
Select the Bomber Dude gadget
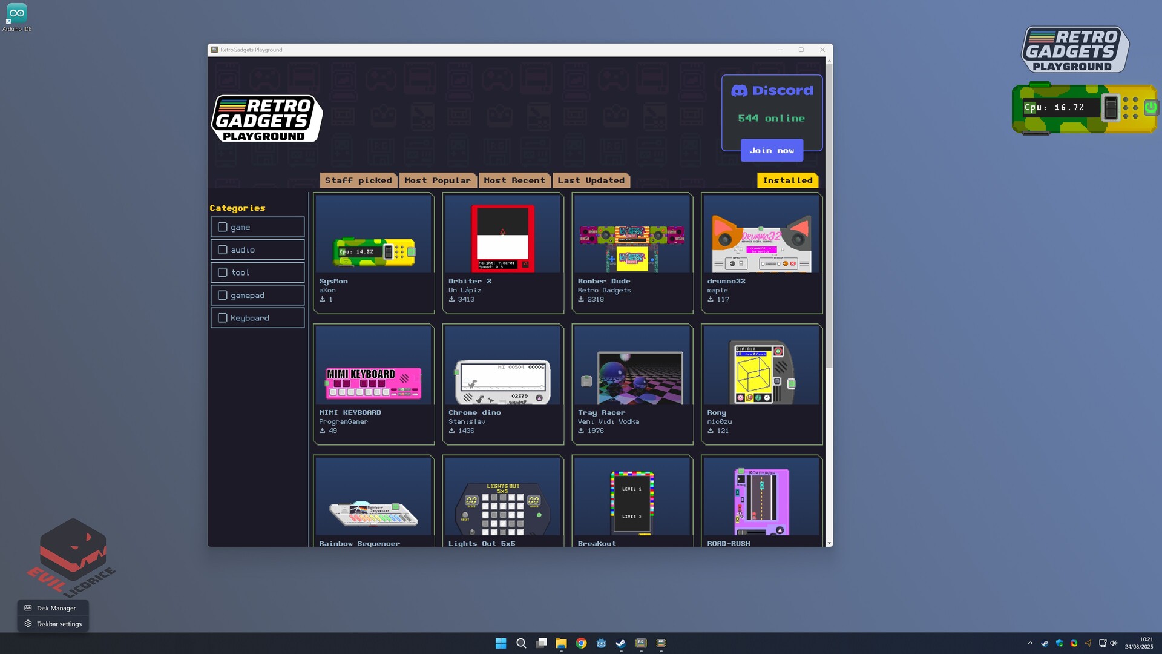tap(632, 251)
